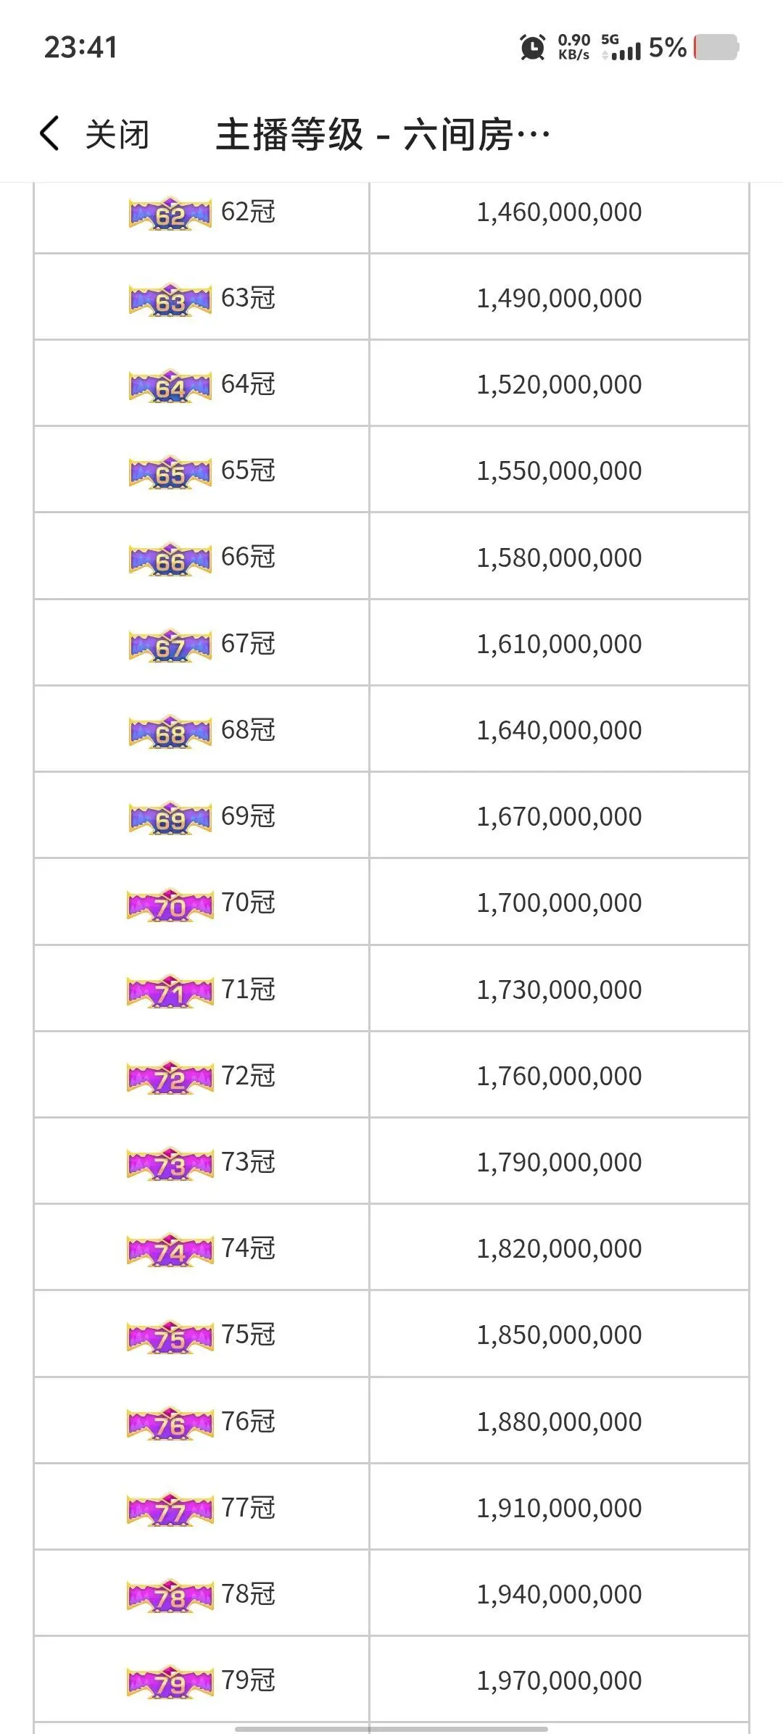Click the 72冠 level label text
Viewport: 783px width, 1734px height.
[x=248, y=1076]
